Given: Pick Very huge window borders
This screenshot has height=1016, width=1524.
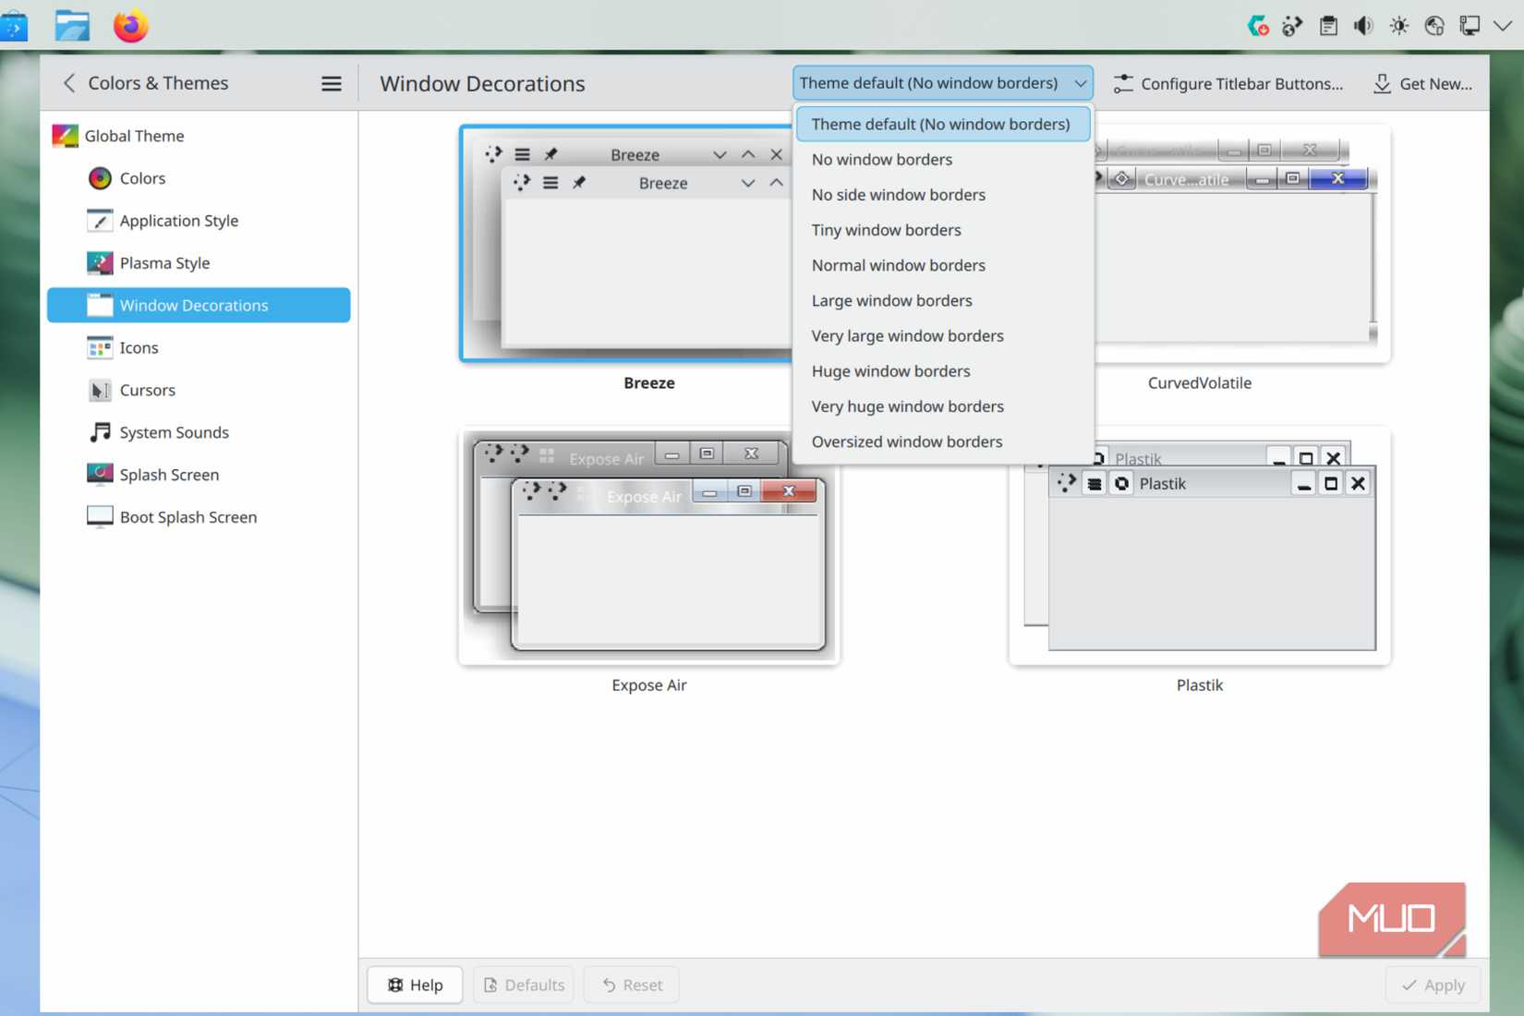Looking at the screenshot, I should click(943, 406).
